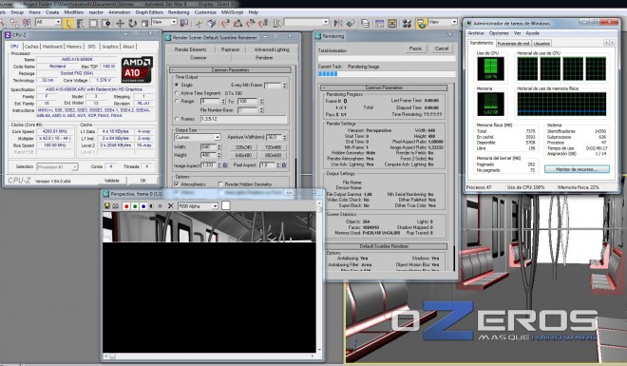This screenshot has width=627, height=366.
Task: Select Active Time Segment radio option
Action: point(177,93)
